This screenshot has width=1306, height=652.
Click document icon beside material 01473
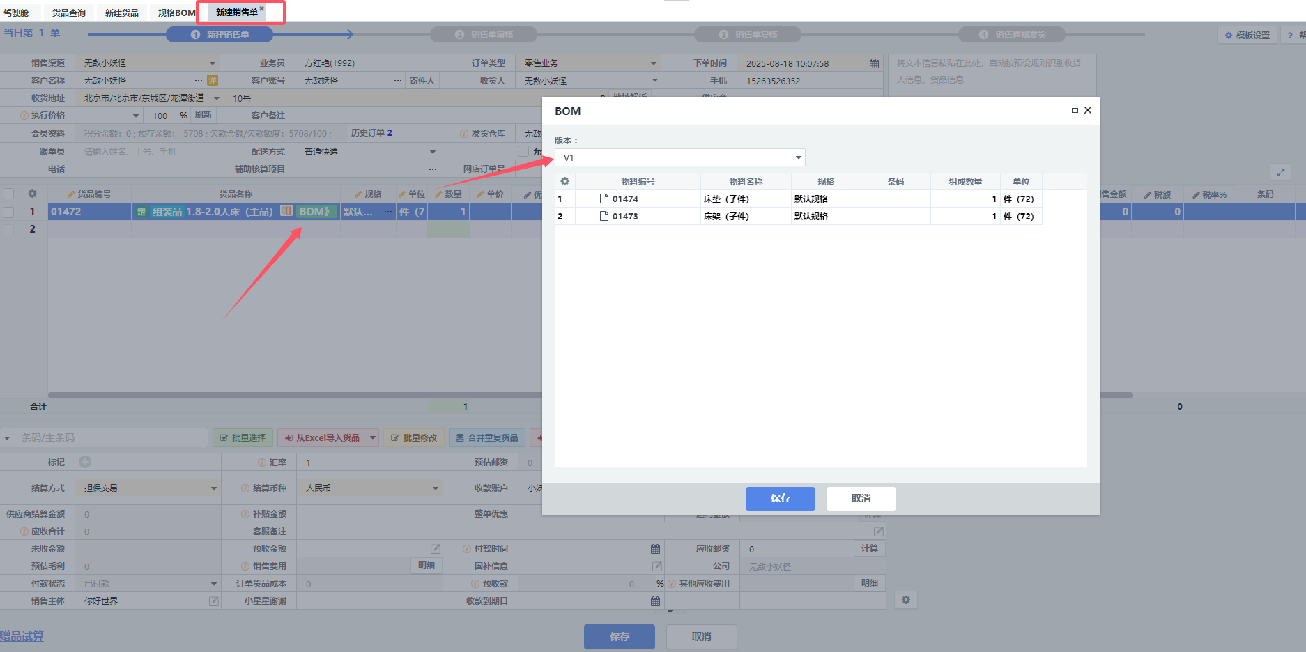604,216
